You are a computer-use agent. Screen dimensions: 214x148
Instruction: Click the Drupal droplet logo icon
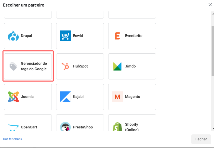(13, 36)
